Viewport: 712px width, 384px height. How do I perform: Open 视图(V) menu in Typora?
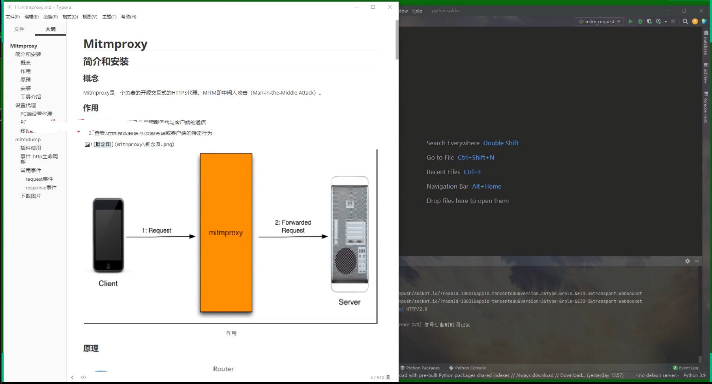pos(90,17)
